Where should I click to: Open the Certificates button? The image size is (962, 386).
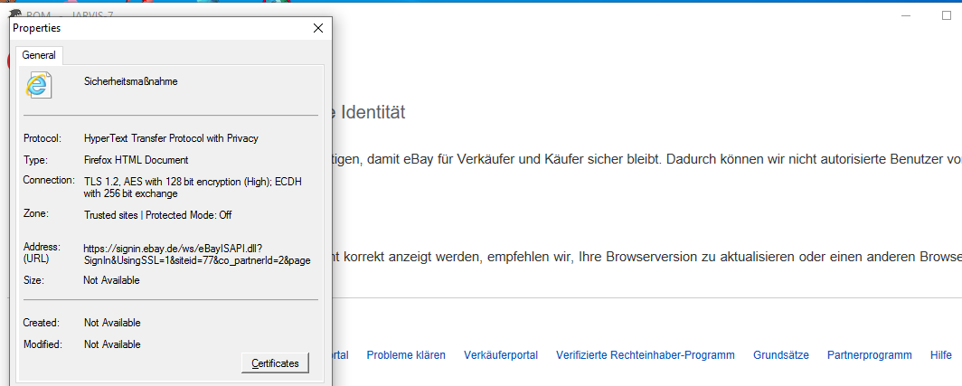tap(275, 362)
